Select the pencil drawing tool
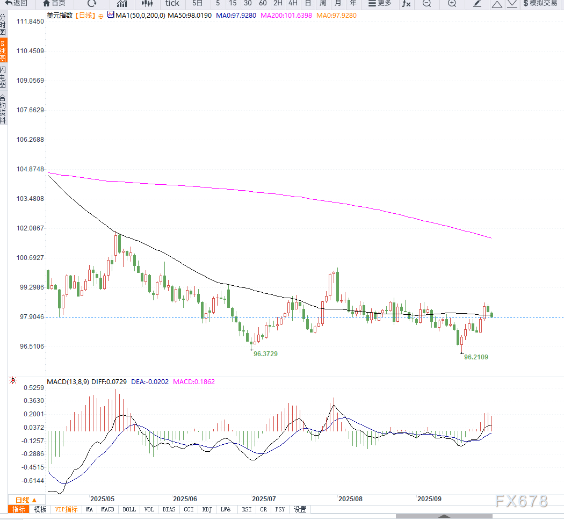 [478, 3]
